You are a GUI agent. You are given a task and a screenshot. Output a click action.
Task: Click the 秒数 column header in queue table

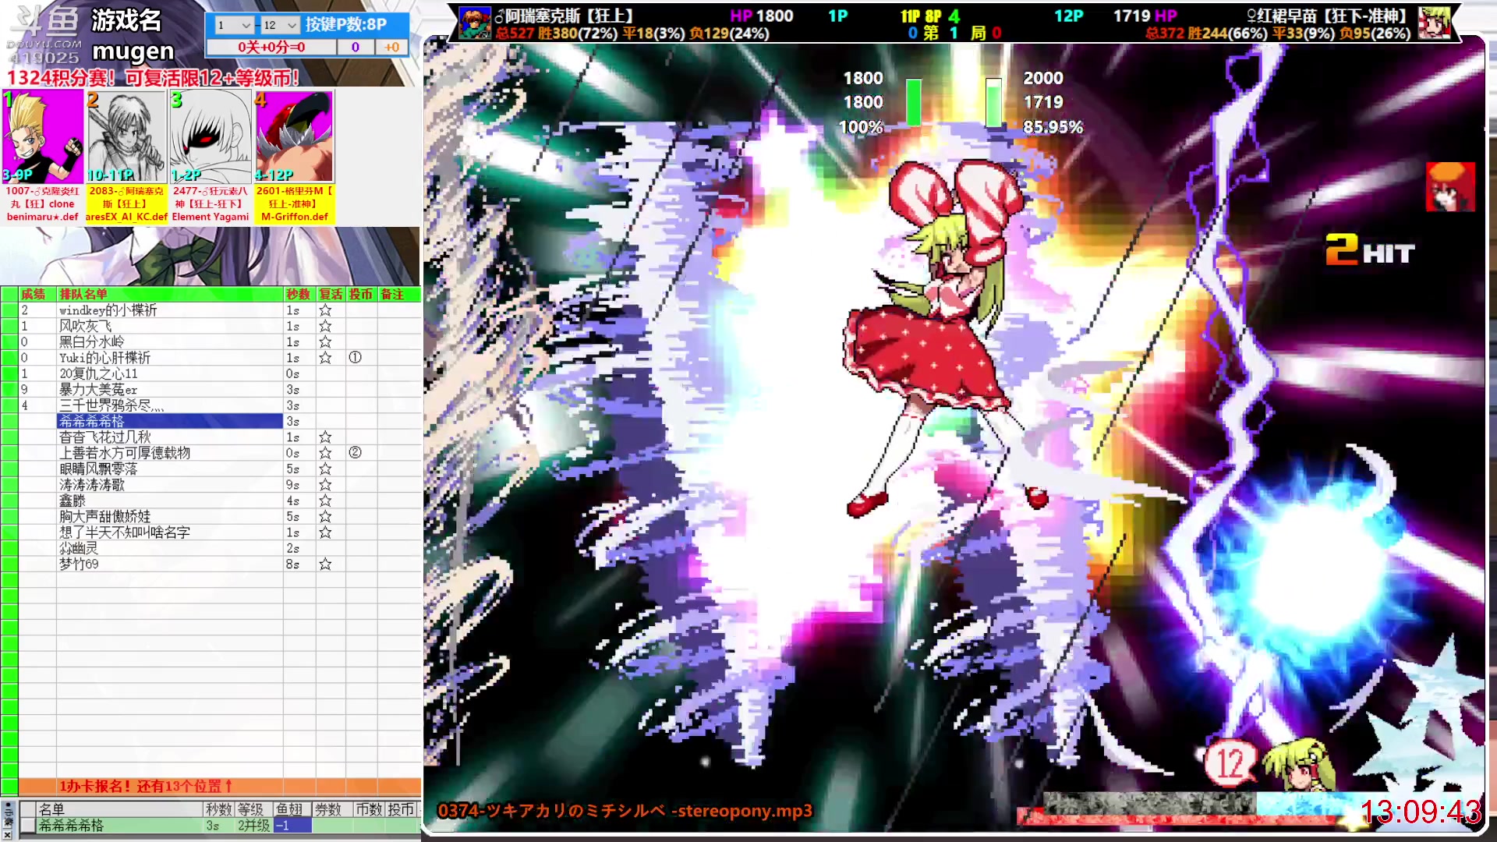(x=299, y=294)
